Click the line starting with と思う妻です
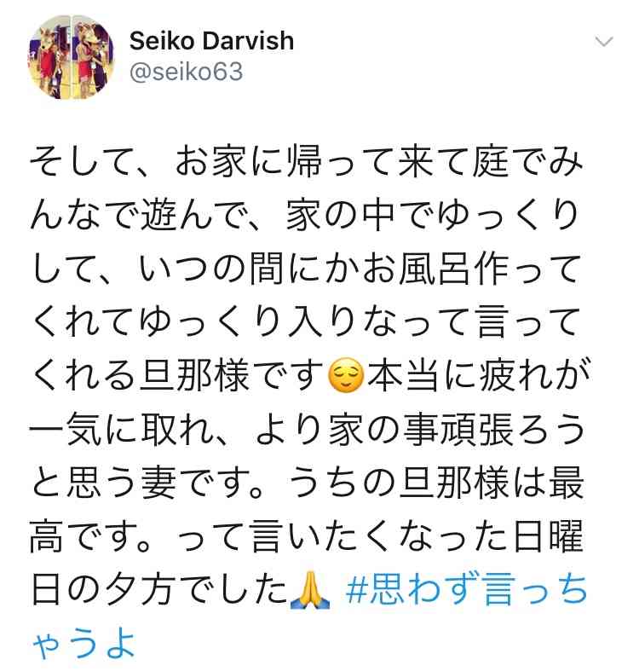Screen dimensions: 639x671 coord(308,483)
